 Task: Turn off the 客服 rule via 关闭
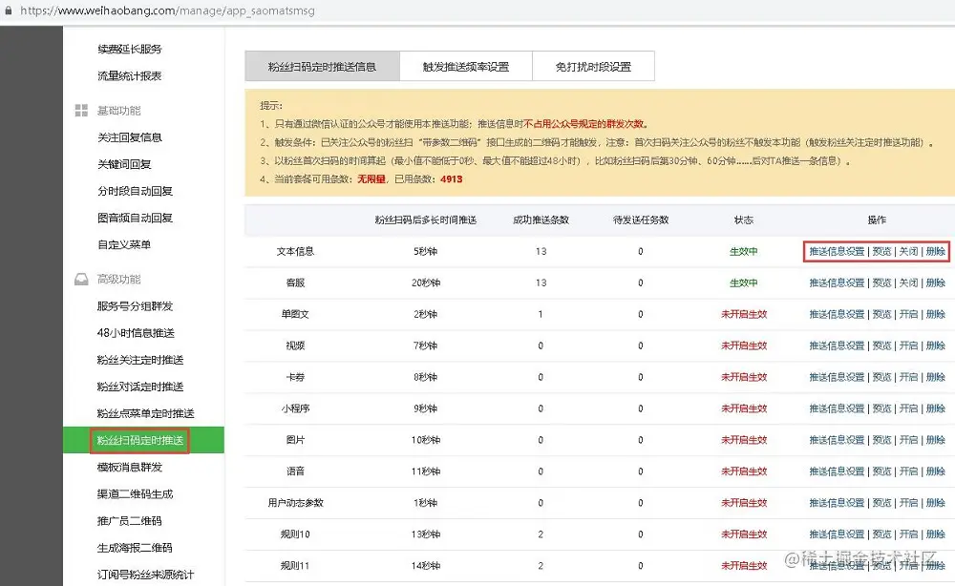908,283
